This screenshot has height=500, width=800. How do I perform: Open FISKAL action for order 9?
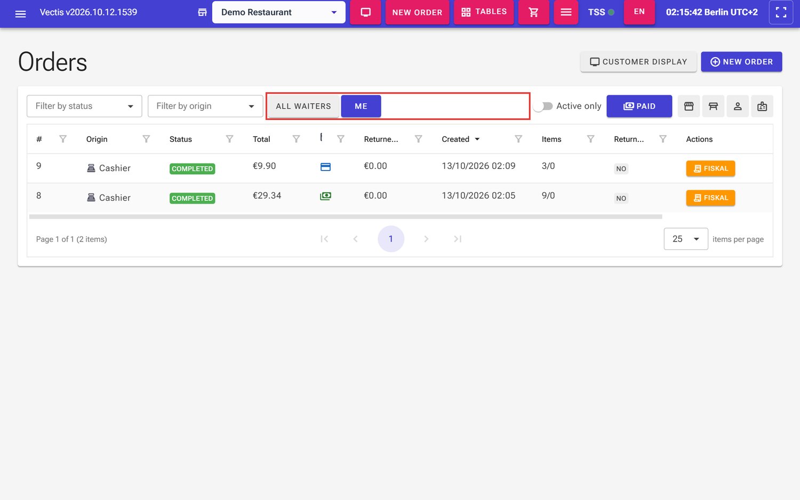click(710, 168)
